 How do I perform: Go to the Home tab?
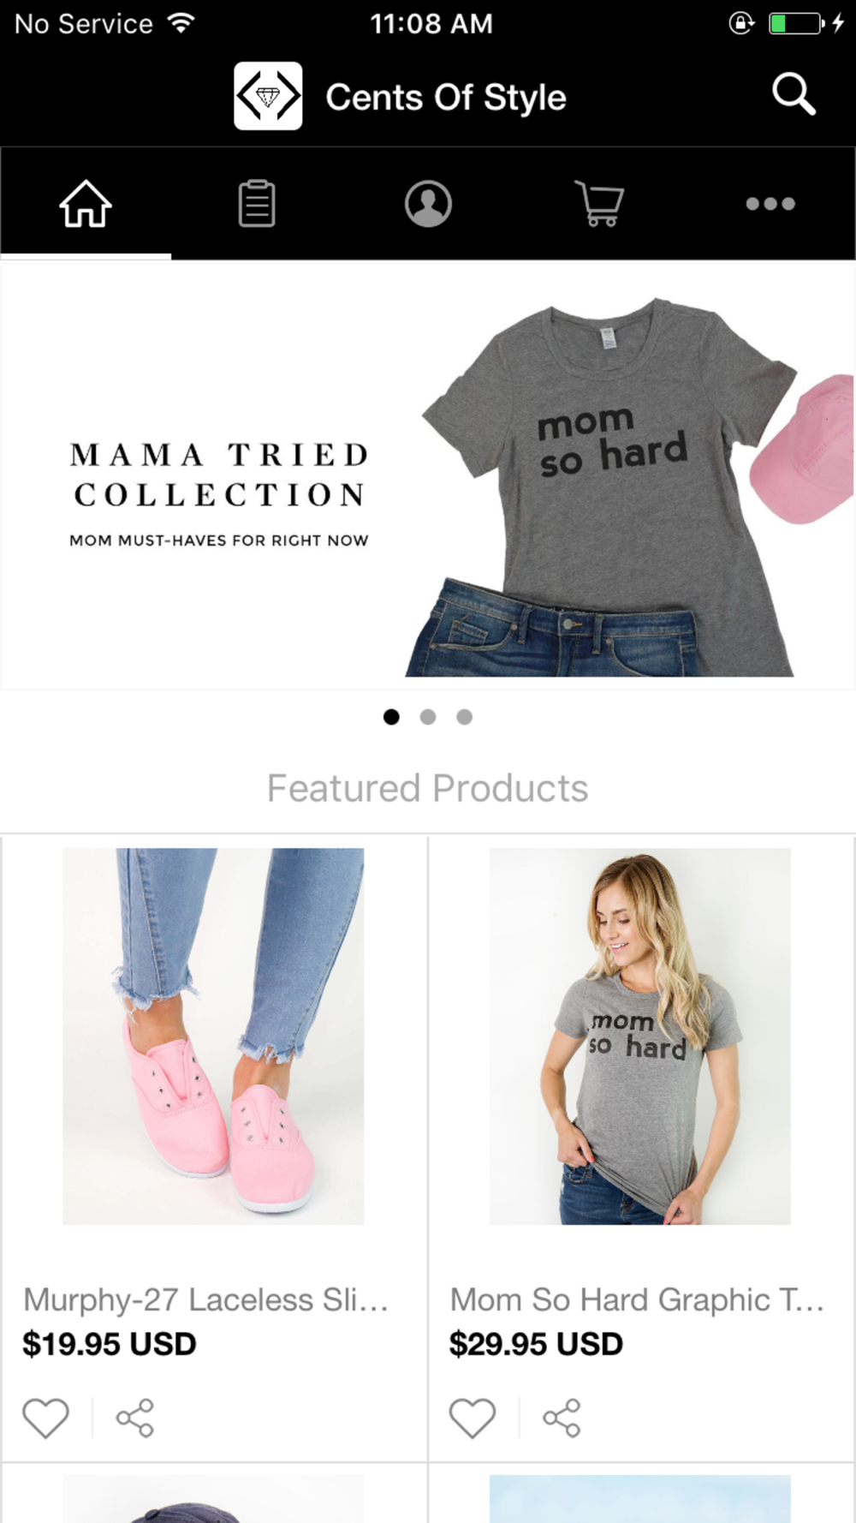click(86, 204)
